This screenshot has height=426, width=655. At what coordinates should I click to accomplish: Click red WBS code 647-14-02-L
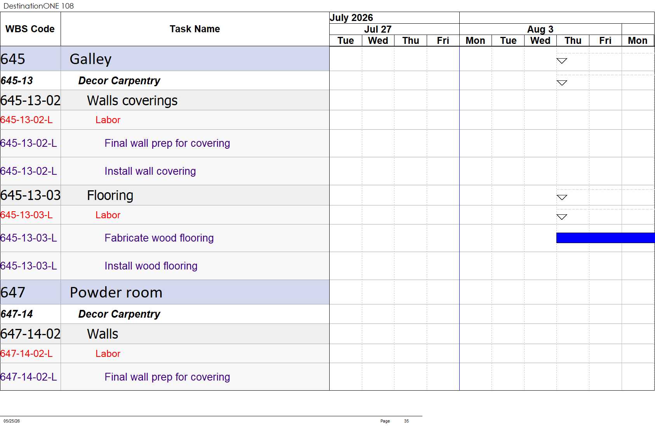(x=26, y=354)
